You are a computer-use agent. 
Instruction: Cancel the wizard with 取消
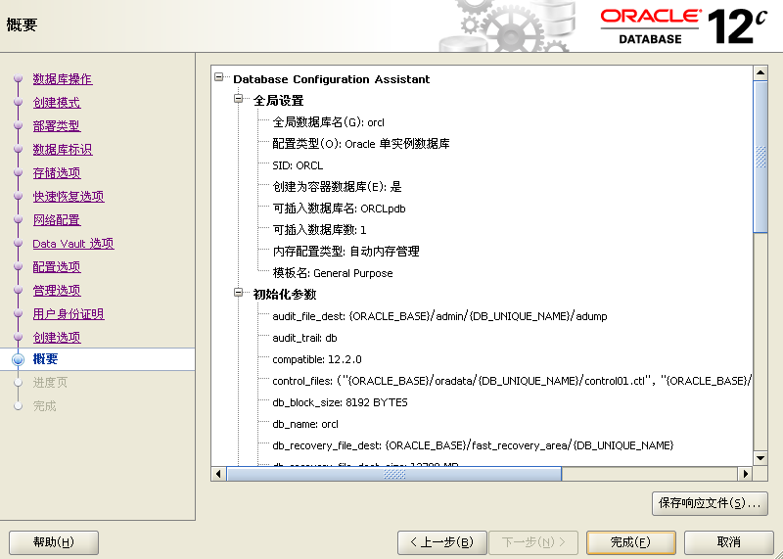[728, 542]
